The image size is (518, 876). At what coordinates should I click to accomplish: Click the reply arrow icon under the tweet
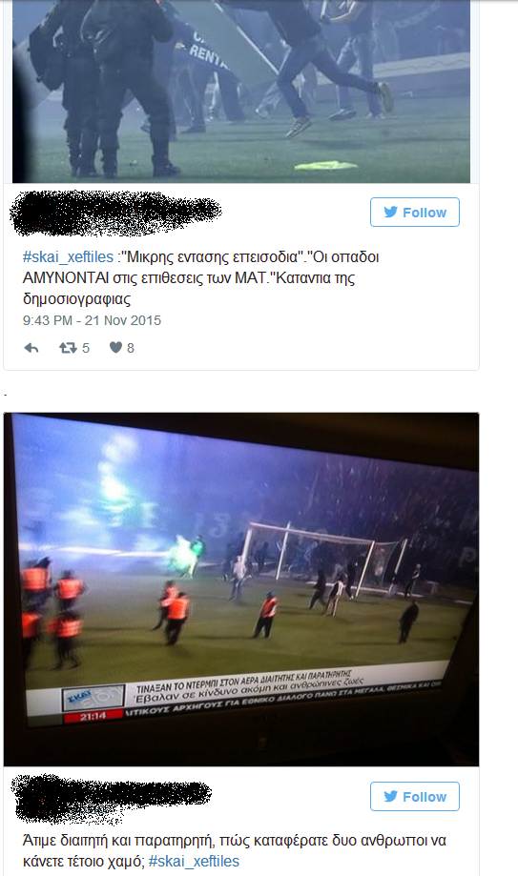[x=31, y=348]
